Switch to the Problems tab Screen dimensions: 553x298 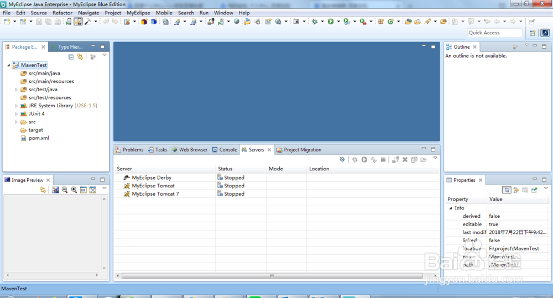[129, 150]
